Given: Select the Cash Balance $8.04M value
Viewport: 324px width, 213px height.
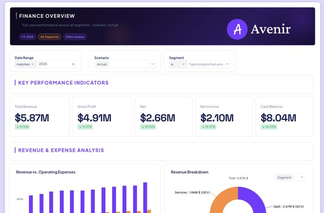Looking at the screenshot, I should point(278,118).
